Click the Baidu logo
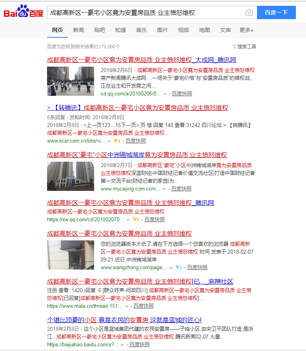Viewport: 306px width, 351px height. (x=23, y=11)
